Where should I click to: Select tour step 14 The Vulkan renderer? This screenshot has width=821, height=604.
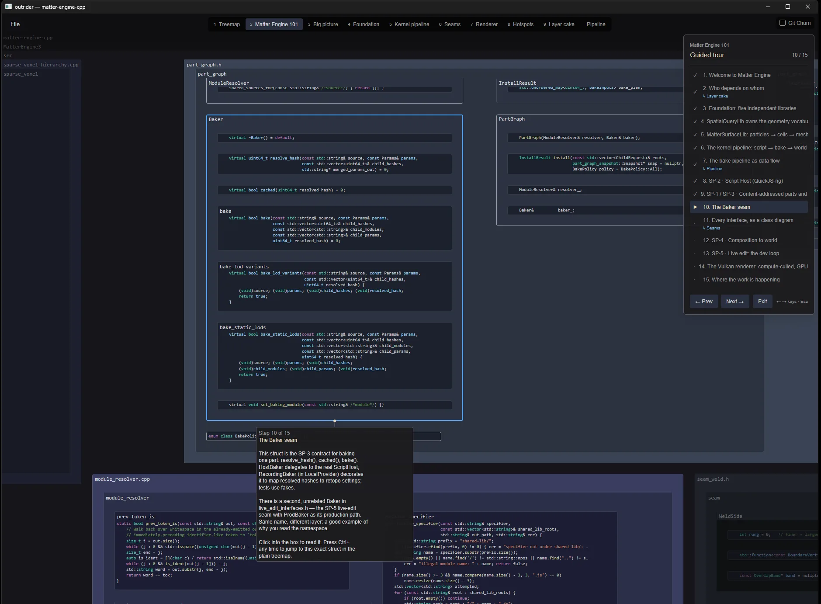(x=749, y=267)
